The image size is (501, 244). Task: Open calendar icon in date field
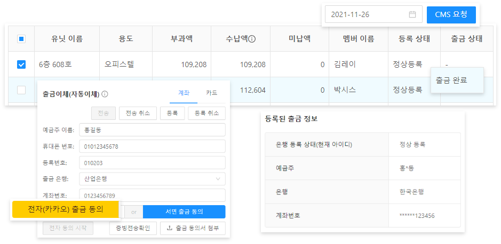click(412, 14)
